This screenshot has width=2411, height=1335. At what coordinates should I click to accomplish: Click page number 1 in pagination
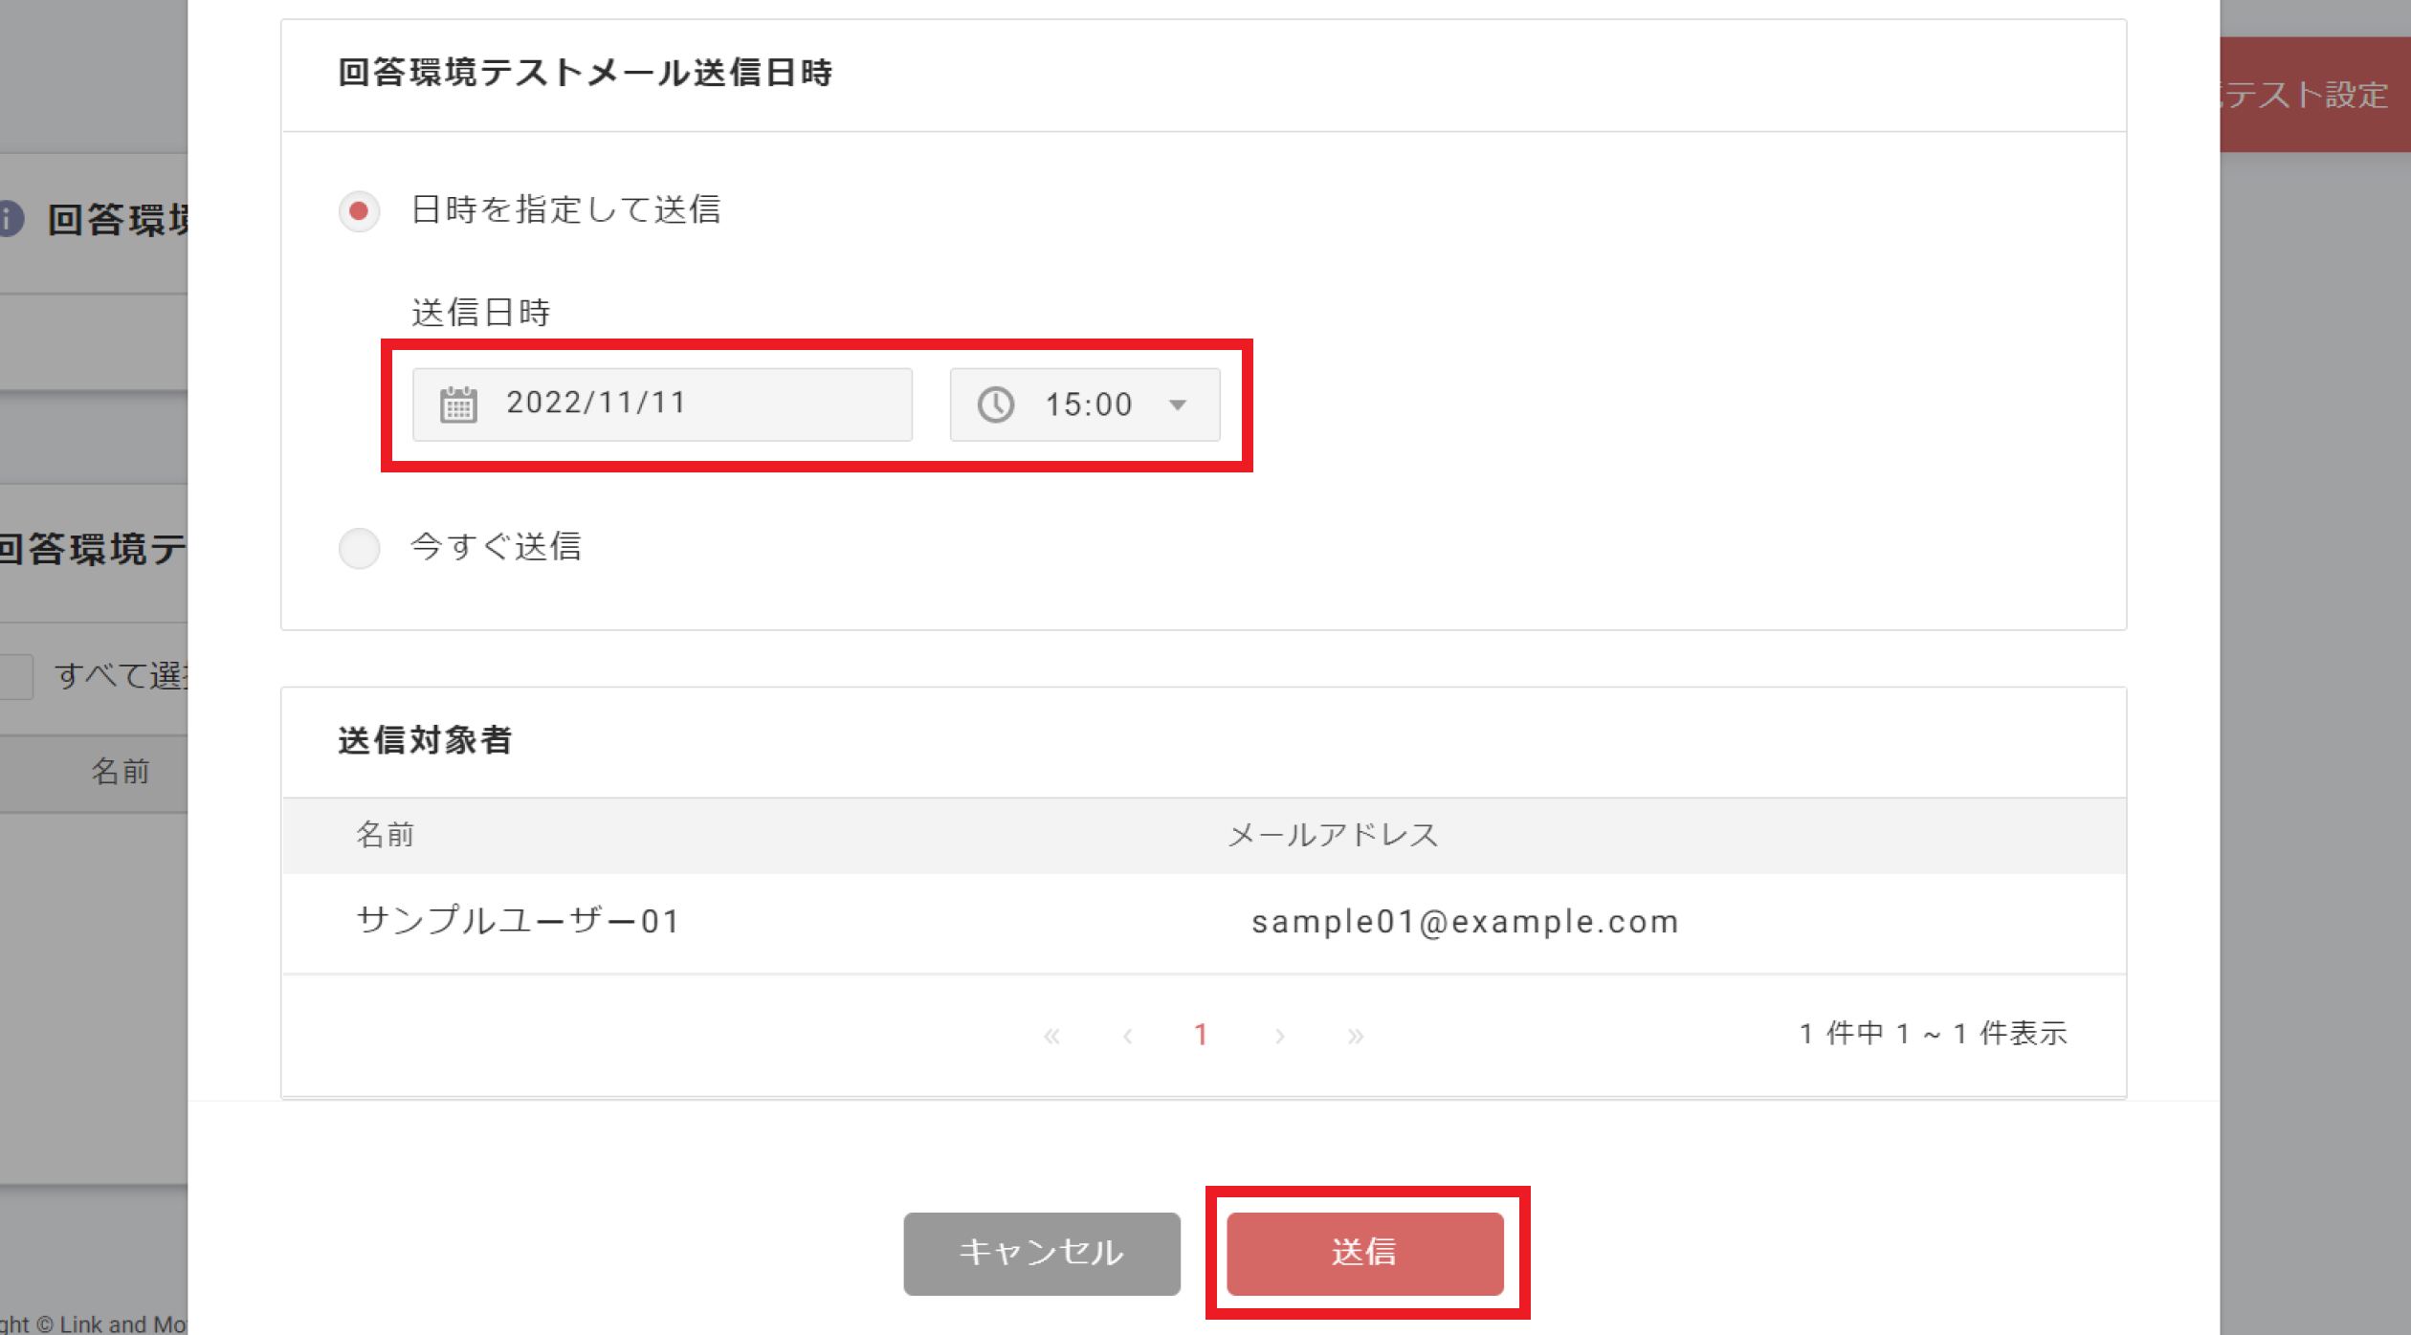click(1201, 1035)
